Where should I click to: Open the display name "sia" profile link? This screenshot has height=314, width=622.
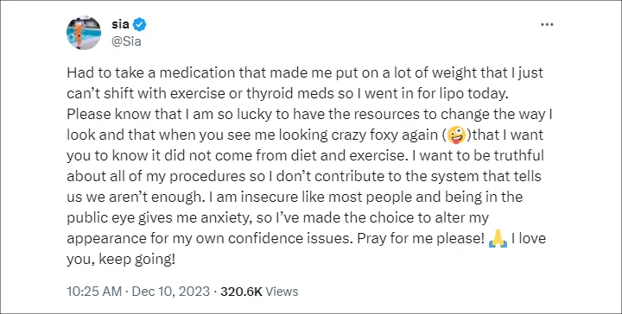tap(120, 24)
